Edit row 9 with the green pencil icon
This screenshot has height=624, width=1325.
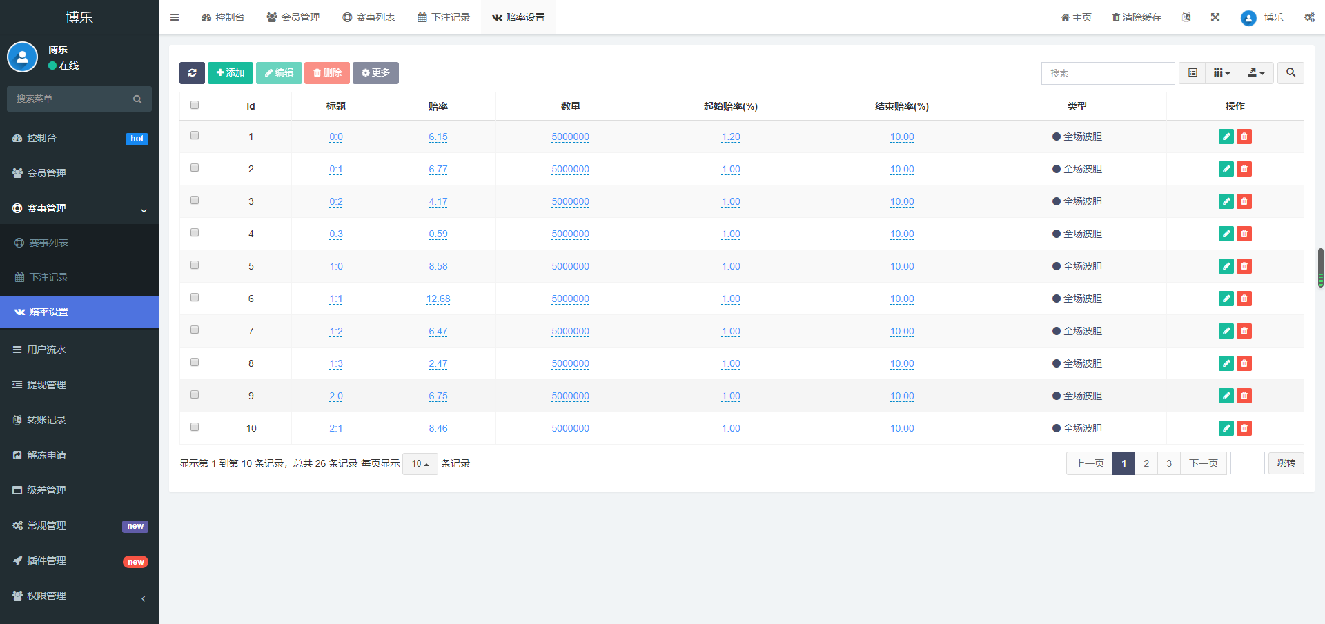click(x=1226, y=396)
